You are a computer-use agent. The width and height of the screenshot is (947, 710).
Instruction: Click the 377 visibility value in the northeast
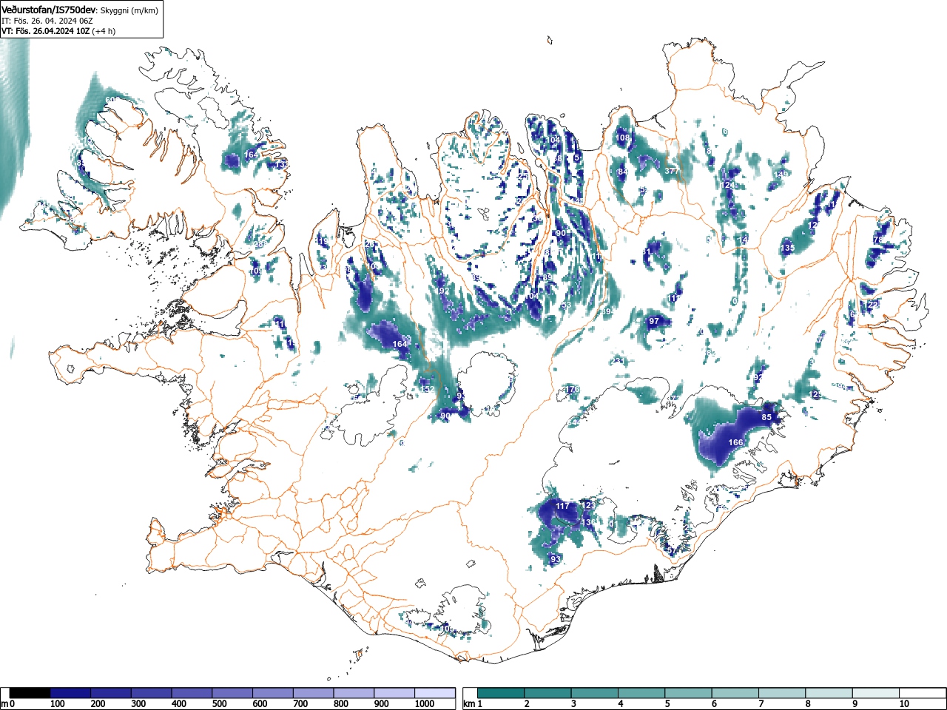pyautogui.click(x=671, y=171)
